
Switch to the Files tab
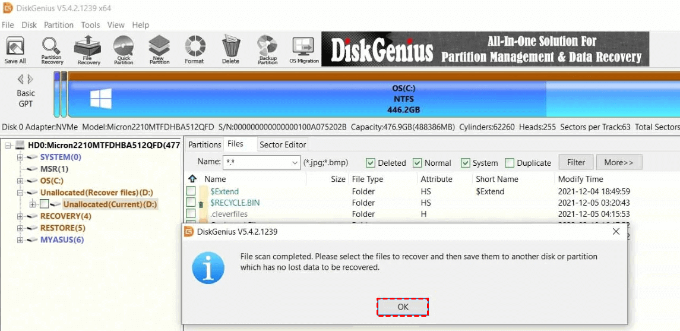click(x=236, y=144)
